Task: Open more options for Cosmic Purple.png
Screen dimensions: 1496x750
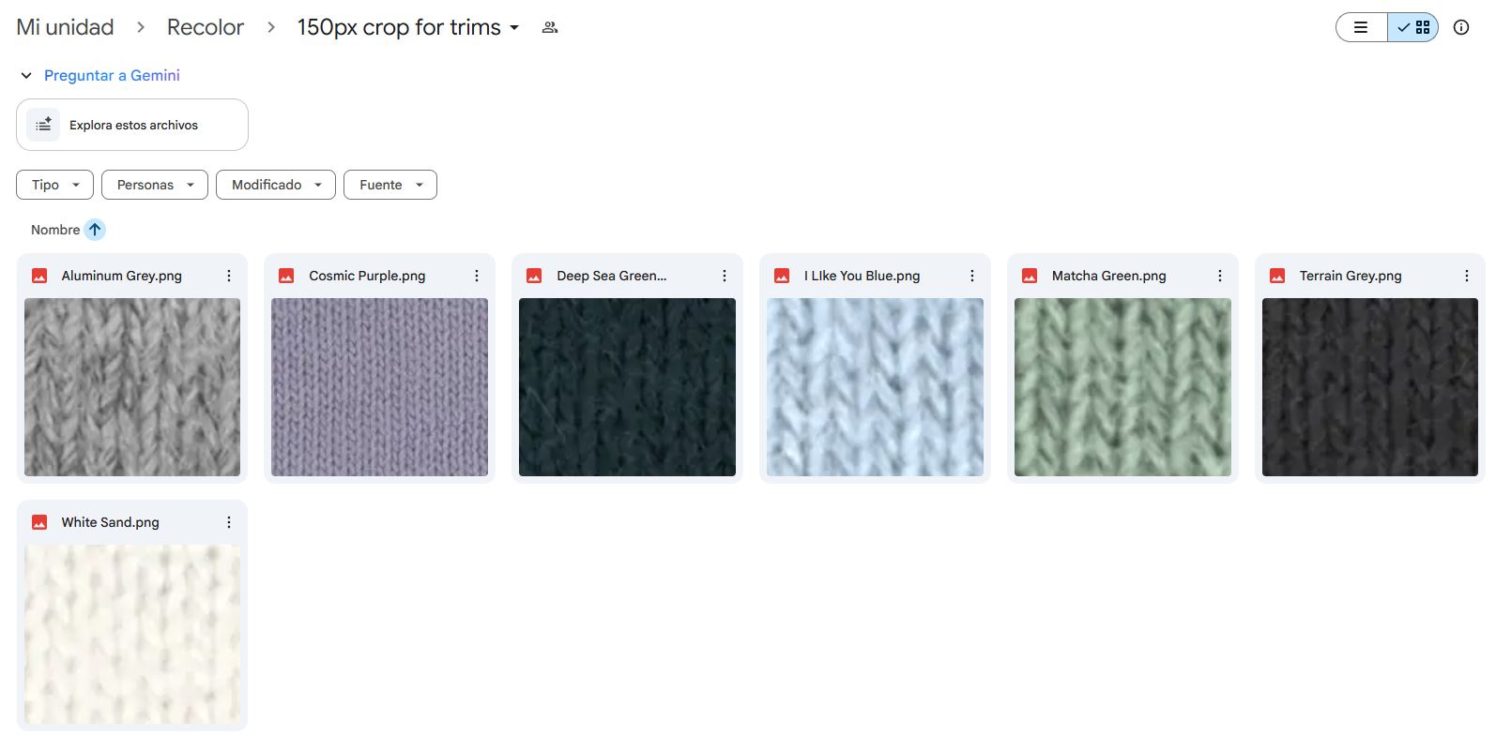Action: (477, 276)
